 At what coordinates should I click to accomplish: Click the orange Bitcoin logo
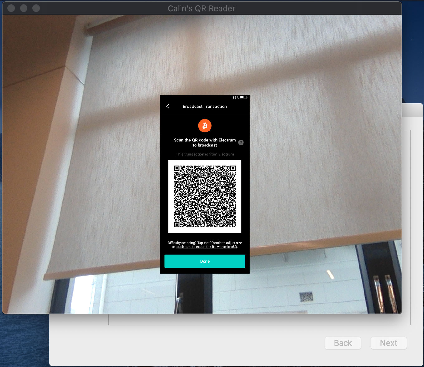[205, 126]
